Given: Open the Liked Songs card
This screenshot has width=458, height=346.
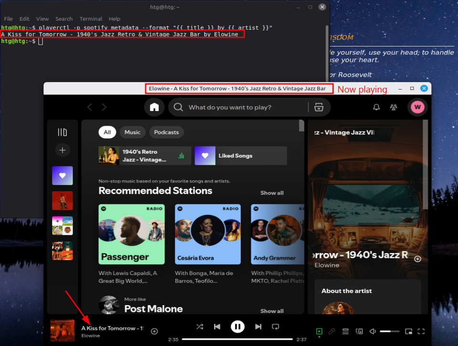Looking at the screenshot, I should click(241, 156).
